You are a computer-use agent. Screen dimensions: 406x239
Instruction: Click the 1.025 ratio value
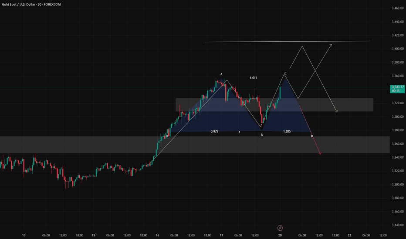pyautogui.click(x=287, y=132)
